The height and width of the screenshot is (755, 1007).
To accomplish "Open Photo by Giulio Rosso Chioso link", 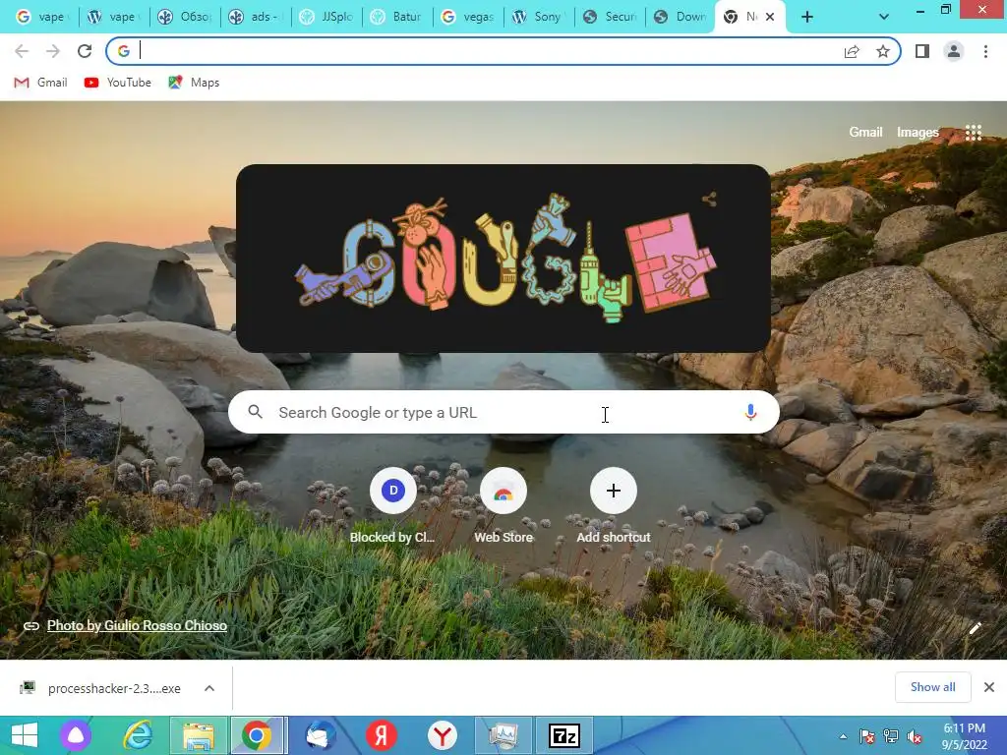I will tap(137, 625).
